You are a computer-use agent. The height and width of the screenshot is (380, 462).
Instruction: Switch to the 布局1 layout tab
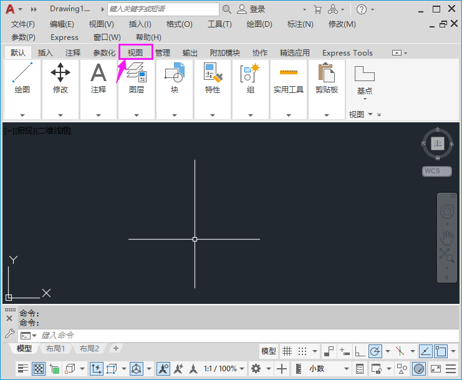click(x=55, y=348)
